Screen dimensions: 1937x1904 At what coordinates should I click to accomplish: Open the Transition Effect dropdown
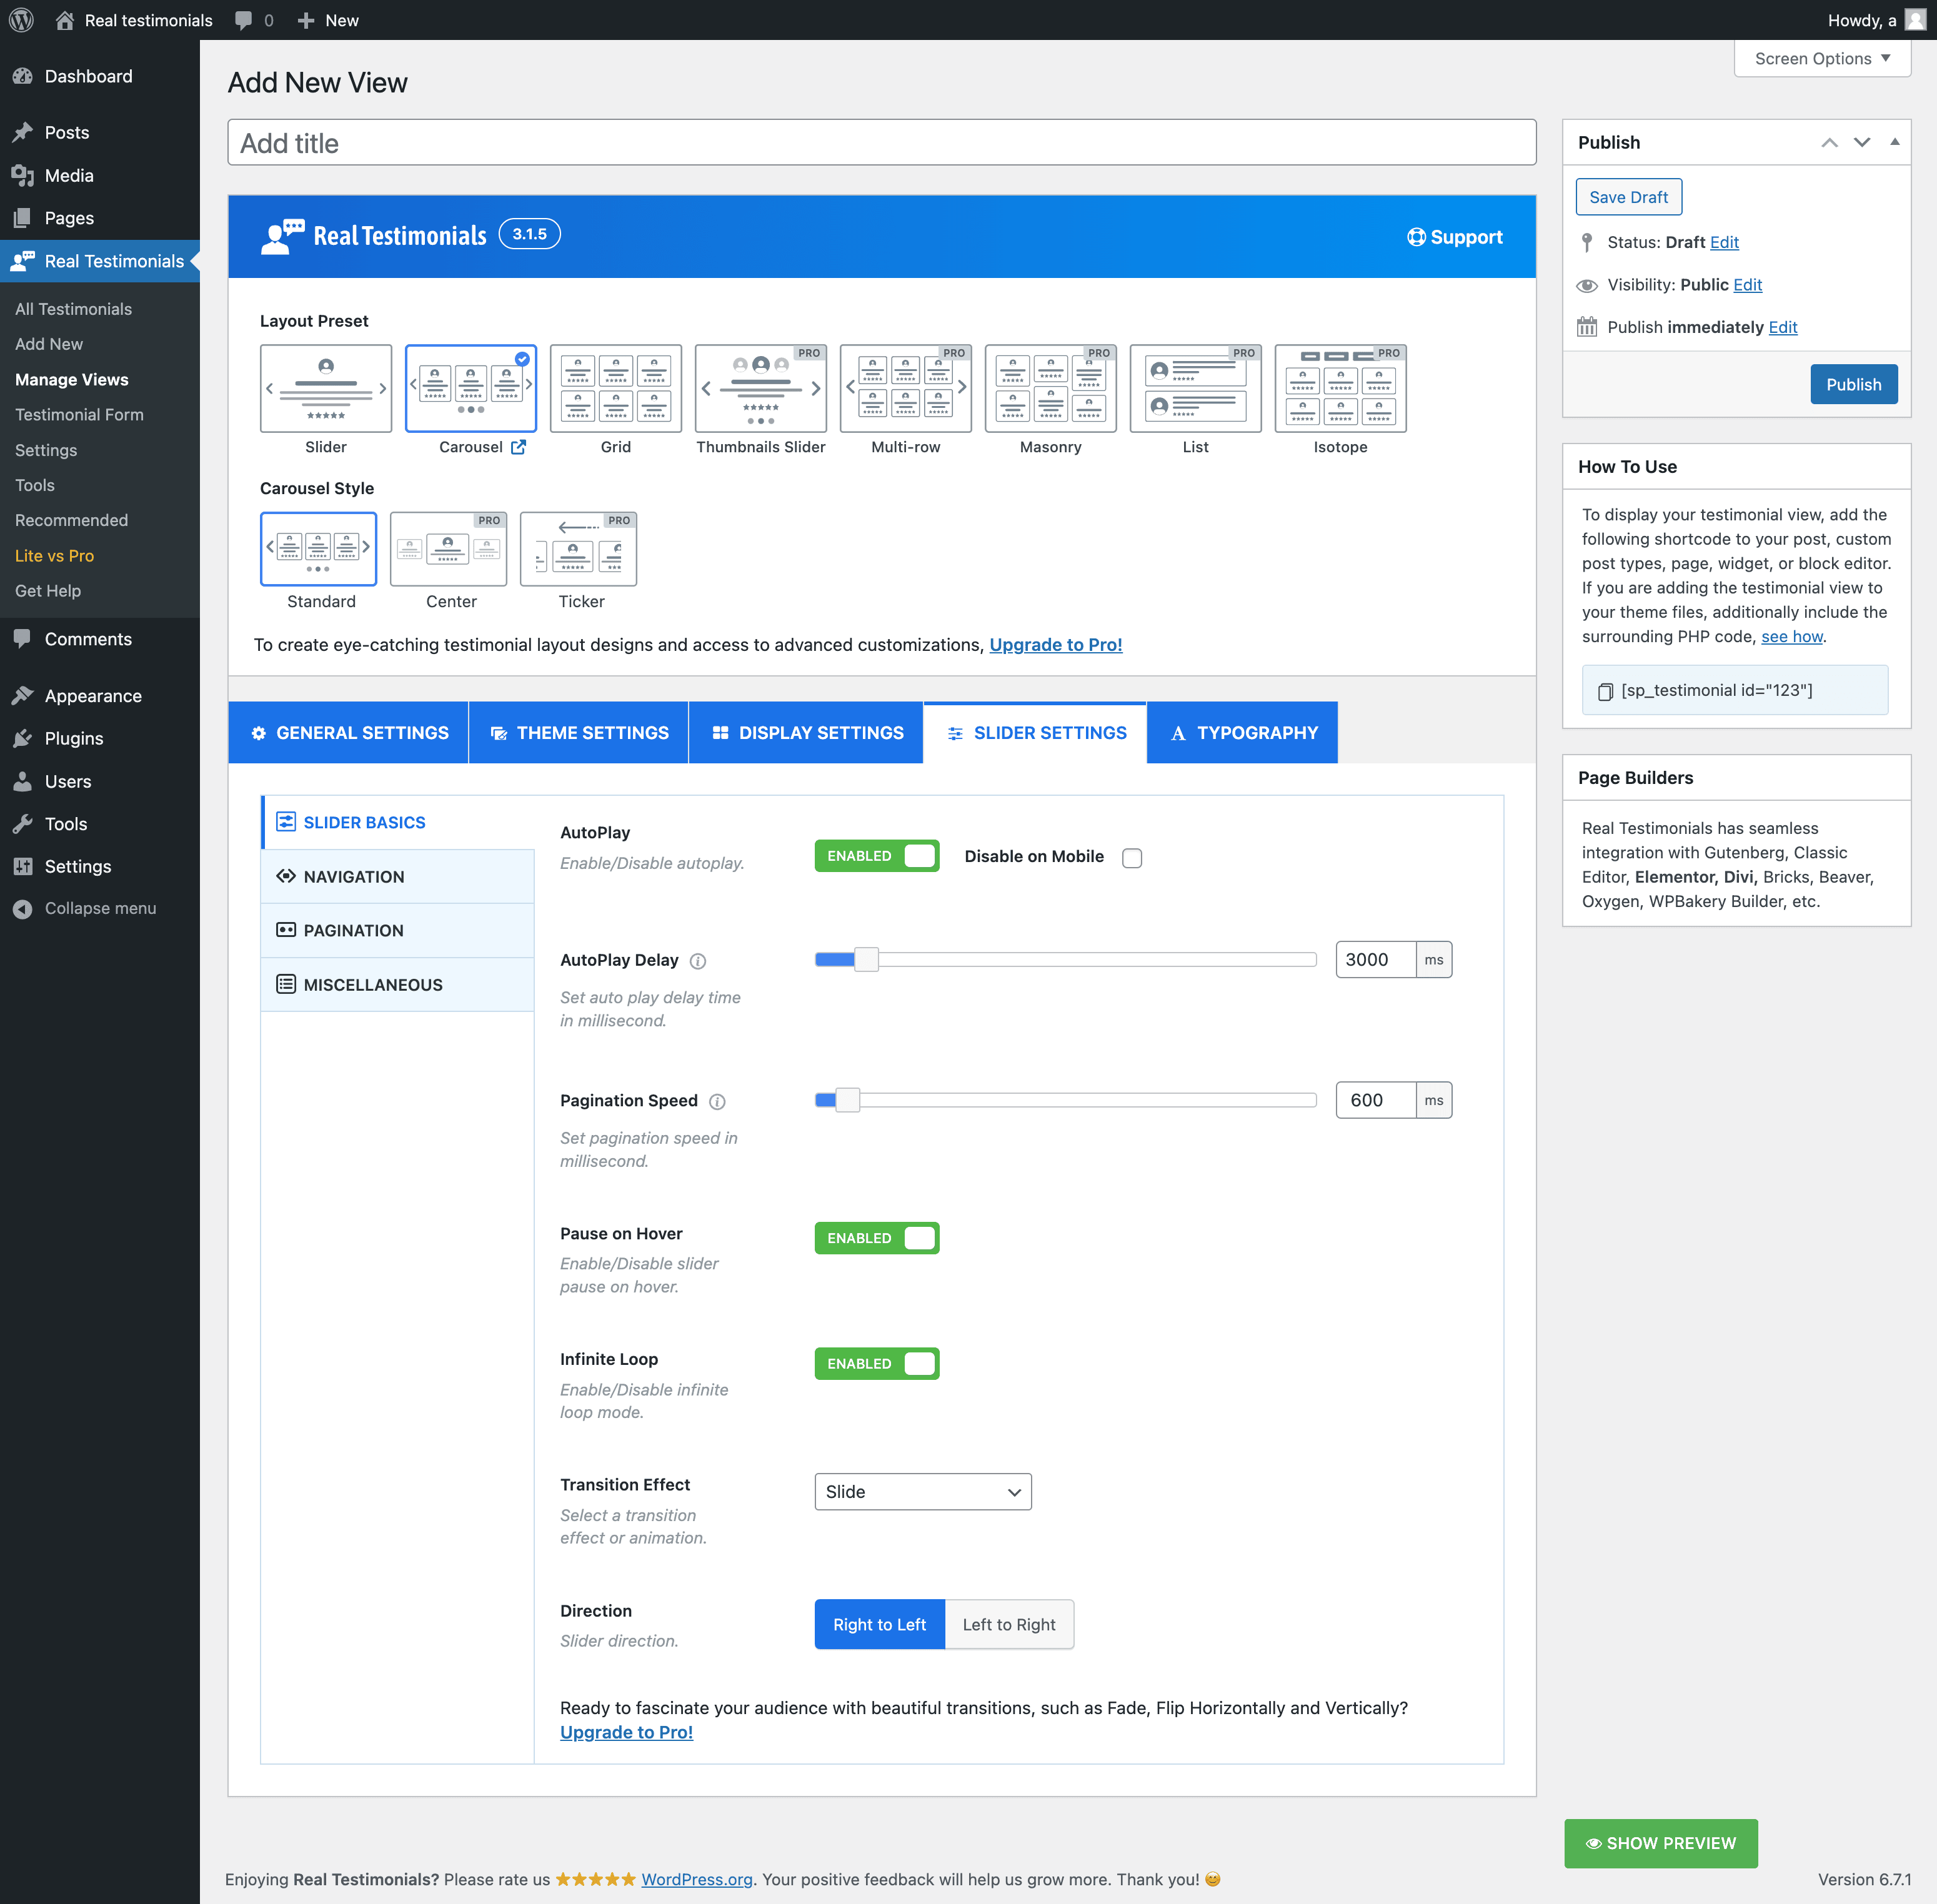[922, 1492]
